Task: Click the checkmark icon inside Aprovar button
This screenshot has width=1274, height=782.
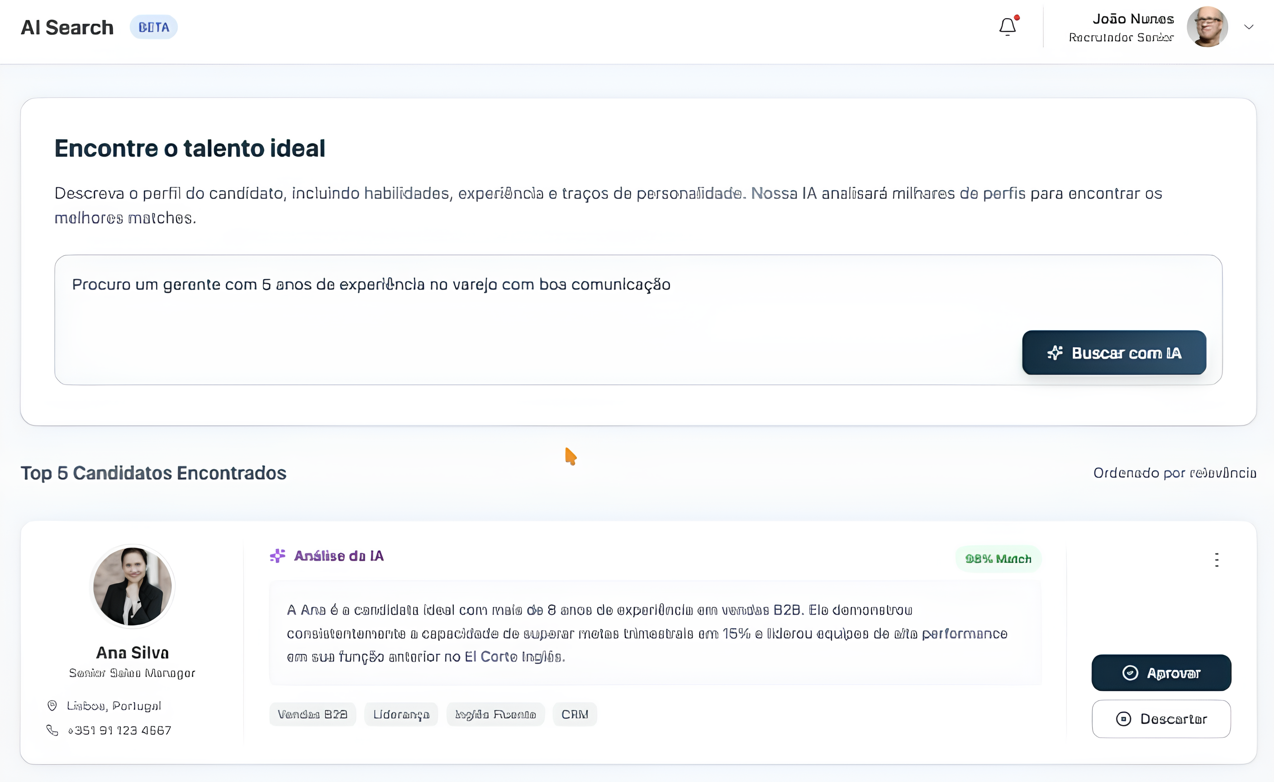Action: 1129,672
